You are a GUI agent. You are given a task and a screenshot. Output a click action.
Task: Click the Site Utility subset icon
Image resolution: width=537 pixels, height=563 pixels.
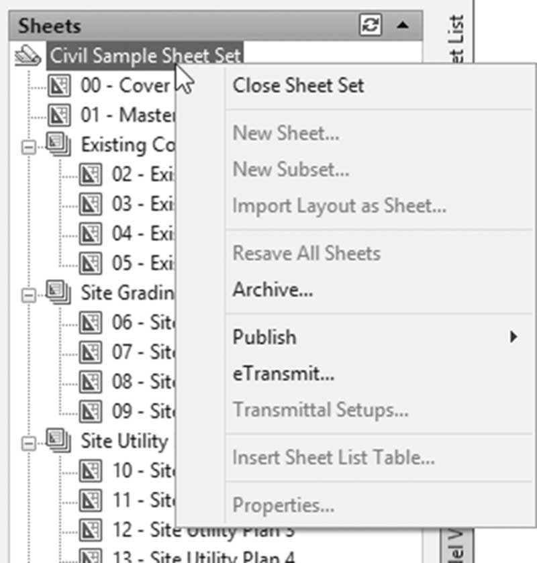[58, 441]
